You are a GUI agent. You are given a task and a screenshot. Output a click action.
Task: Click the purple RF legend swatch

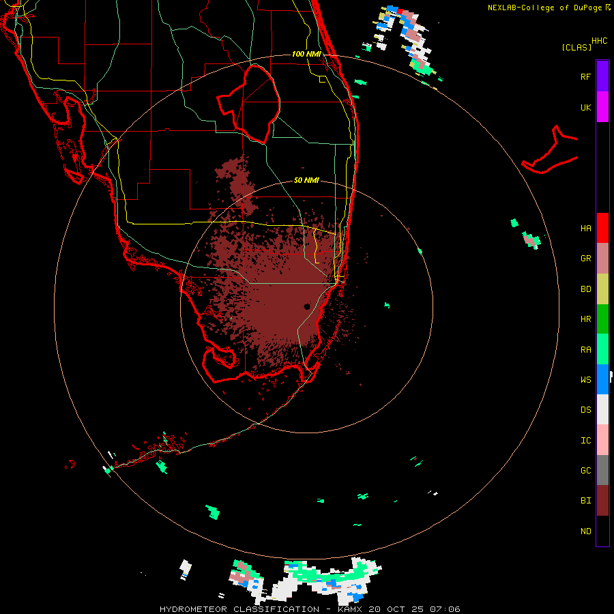[x=602, y=76]
